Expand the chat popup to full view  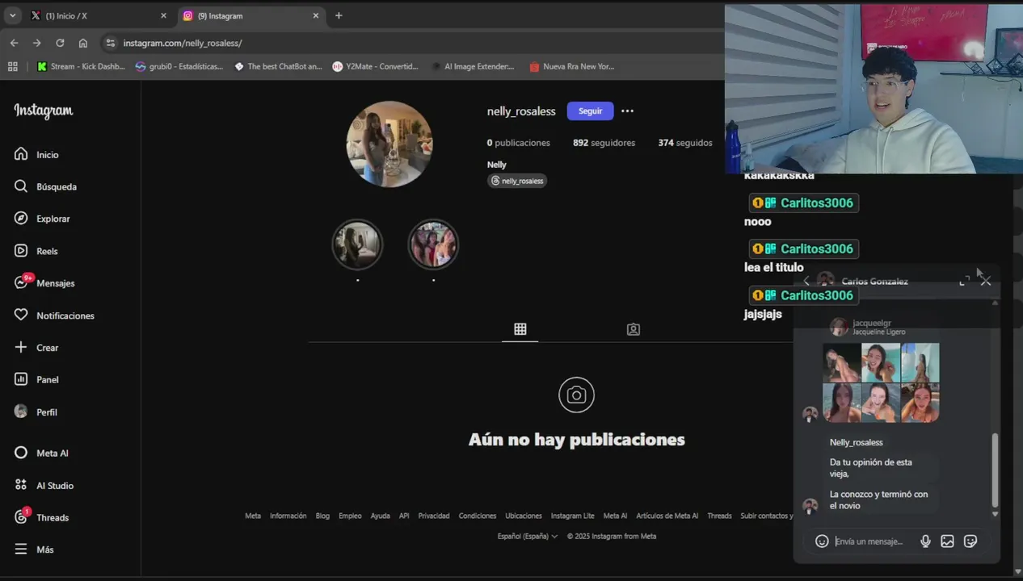[964, 281]
